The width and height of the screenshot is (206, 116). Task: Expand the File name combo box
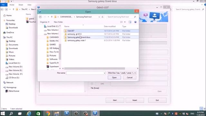point(104,73)
